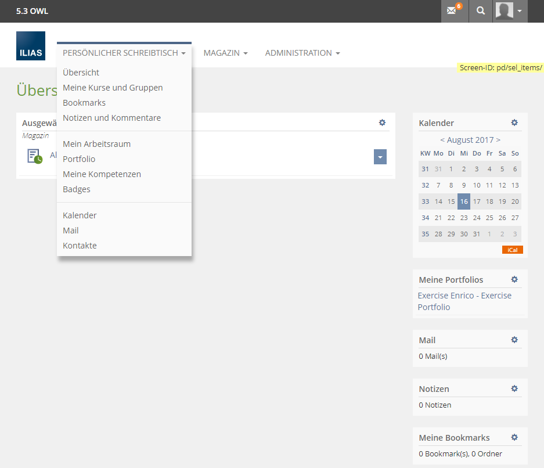544x468 pixels.
Task: Click the orange iCal button
Action: 512,250
